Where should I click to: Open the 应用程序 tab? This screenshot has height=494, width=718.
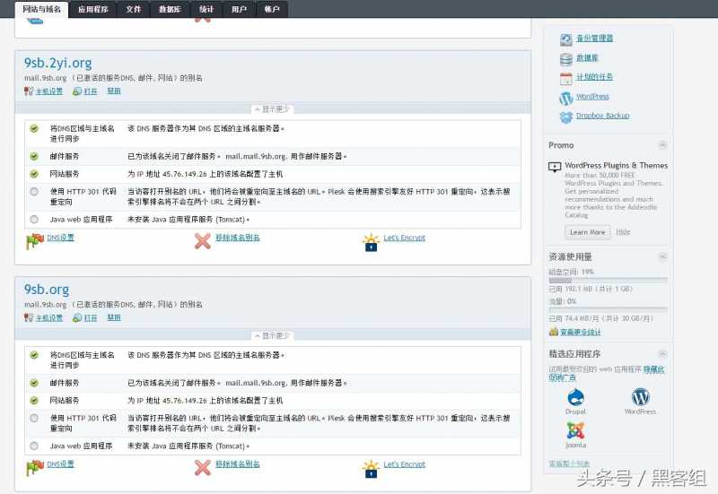point(93,9)
